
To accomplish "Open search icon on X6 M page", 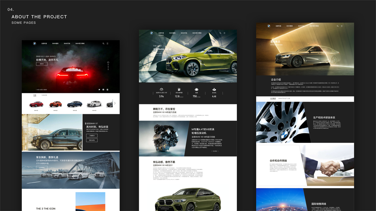I will point(220,33).
